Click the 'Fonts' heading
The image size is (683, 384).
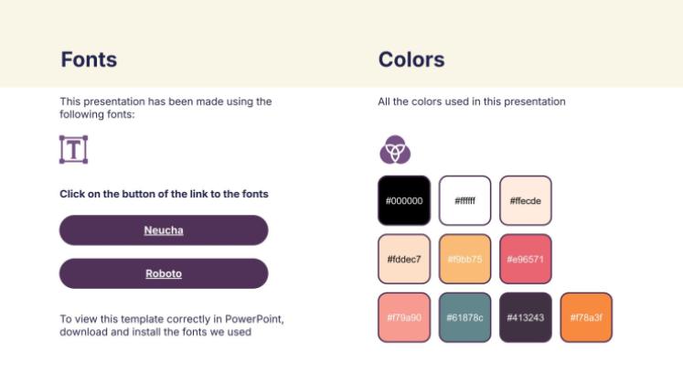point(89,60)
